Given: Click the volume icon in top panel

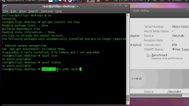Looking at the screenshot, I should point(154,1).
